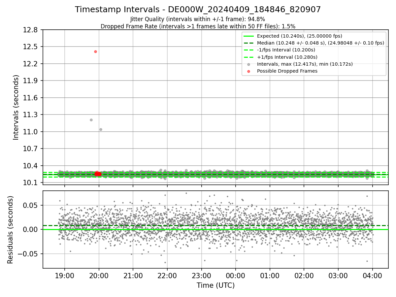The height and width of the screenshot is (297, 396).
Task: Click the Residuals (seconds) y-axis label
Action: coord(11,230)
